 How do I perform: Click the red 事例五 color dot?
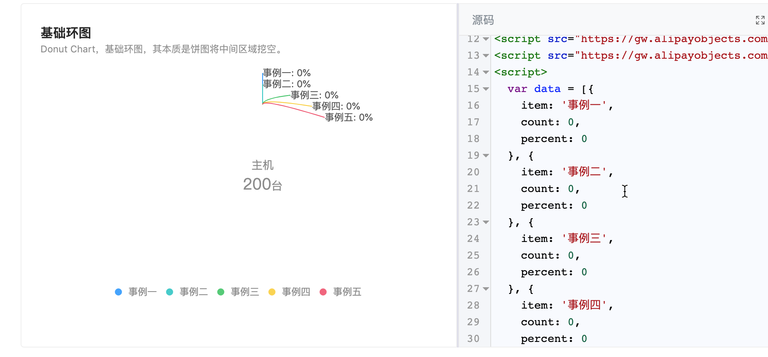pyautogui.click(x=323, y=292)
